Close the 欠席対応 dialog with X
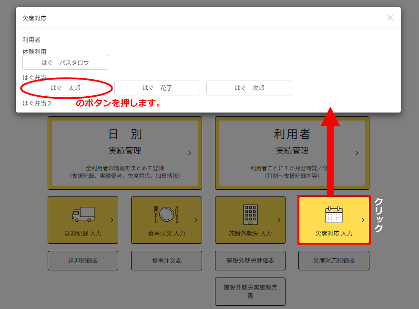This screenshot has width=419, height=309. tap(390, 18)
